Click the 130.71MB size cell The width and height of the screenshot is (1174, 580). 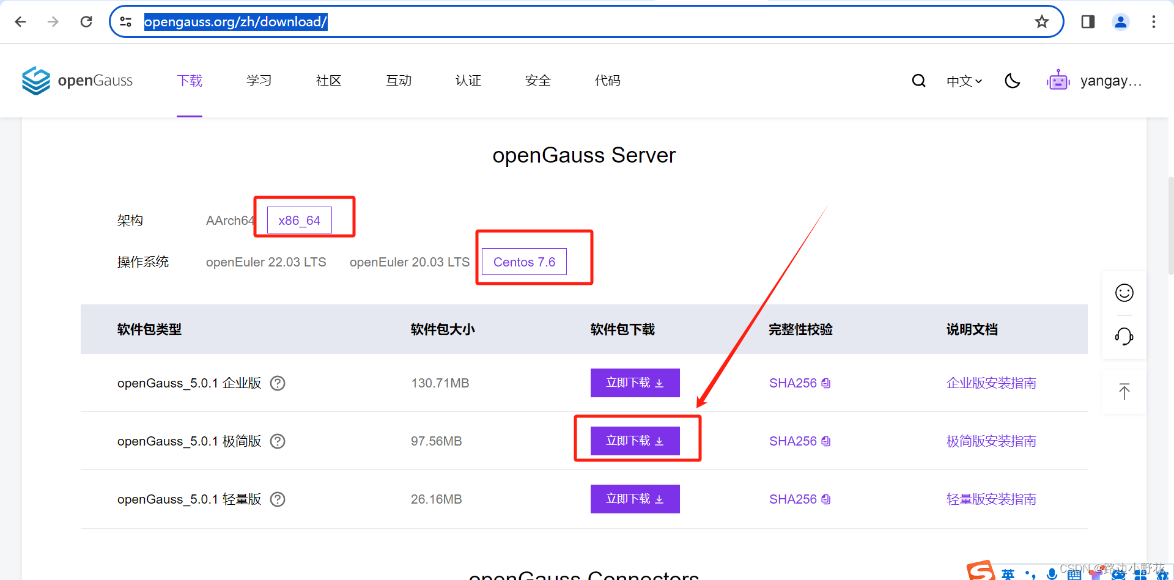pyautogui.click(x=440, y=383)
